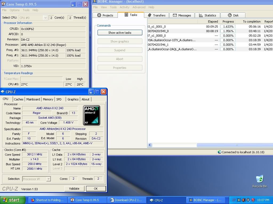Click the VID field showing 1.3750v
This screenshot has height=204, width=273.
(x=53, y=66)
